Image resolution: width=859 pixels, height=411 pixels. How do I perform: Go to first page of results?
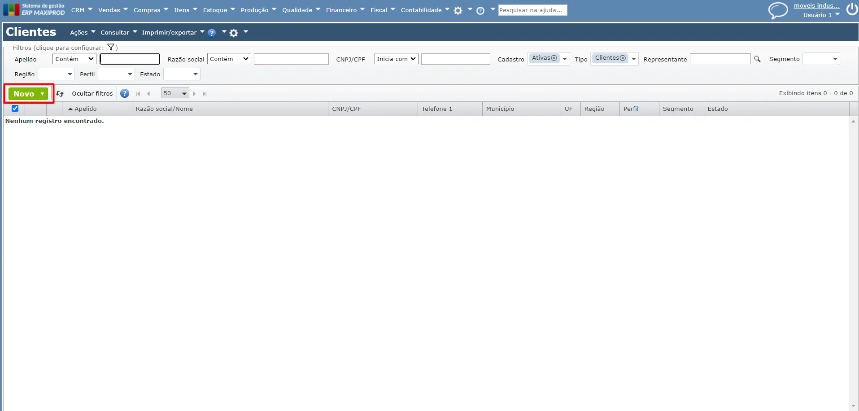[138, 94]
